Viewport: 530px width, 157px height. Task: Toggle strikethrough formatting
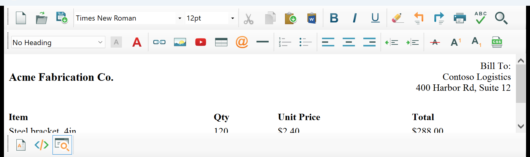[435, 42]
